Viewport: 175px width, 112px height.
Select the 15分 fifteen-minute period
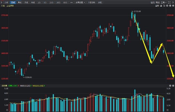point(51,2)
